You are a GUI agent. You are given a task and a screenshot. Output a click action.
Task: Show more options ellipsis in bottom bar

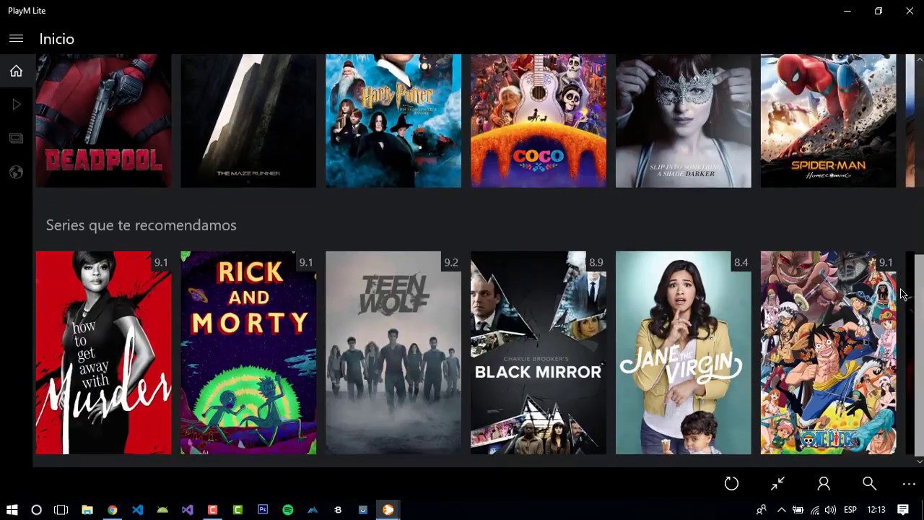(909, 484)
